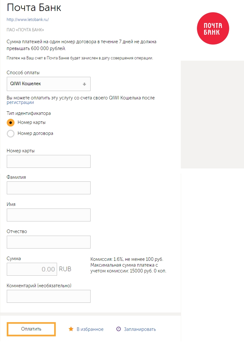
Task: Click the orange star favorites icon
Action: pyautogui.click(x=71, y=329)
